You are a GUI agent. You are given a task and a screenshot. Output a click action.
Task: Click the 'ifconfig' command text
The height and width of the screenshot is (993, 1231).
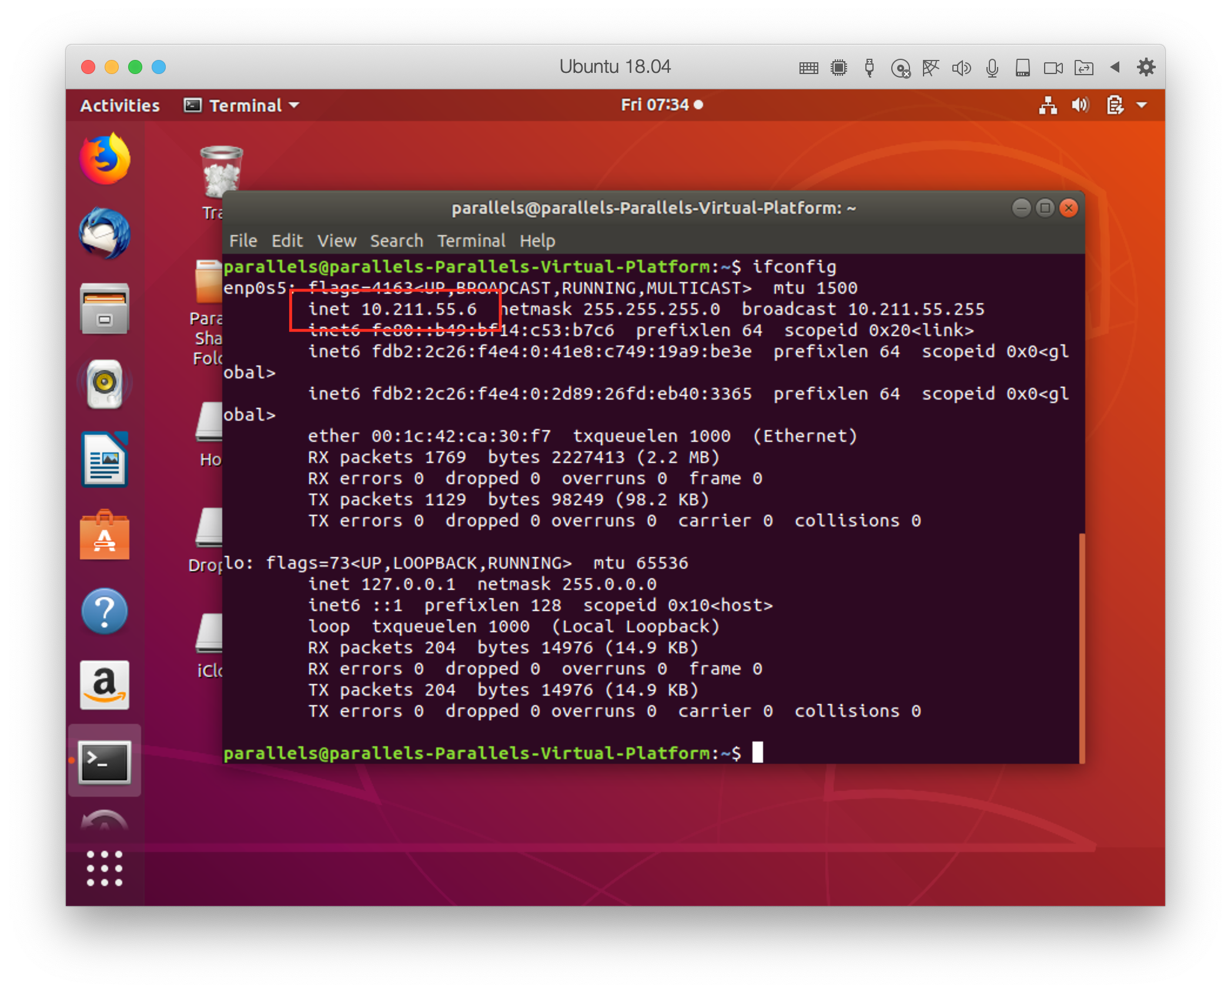coord(794,267)
